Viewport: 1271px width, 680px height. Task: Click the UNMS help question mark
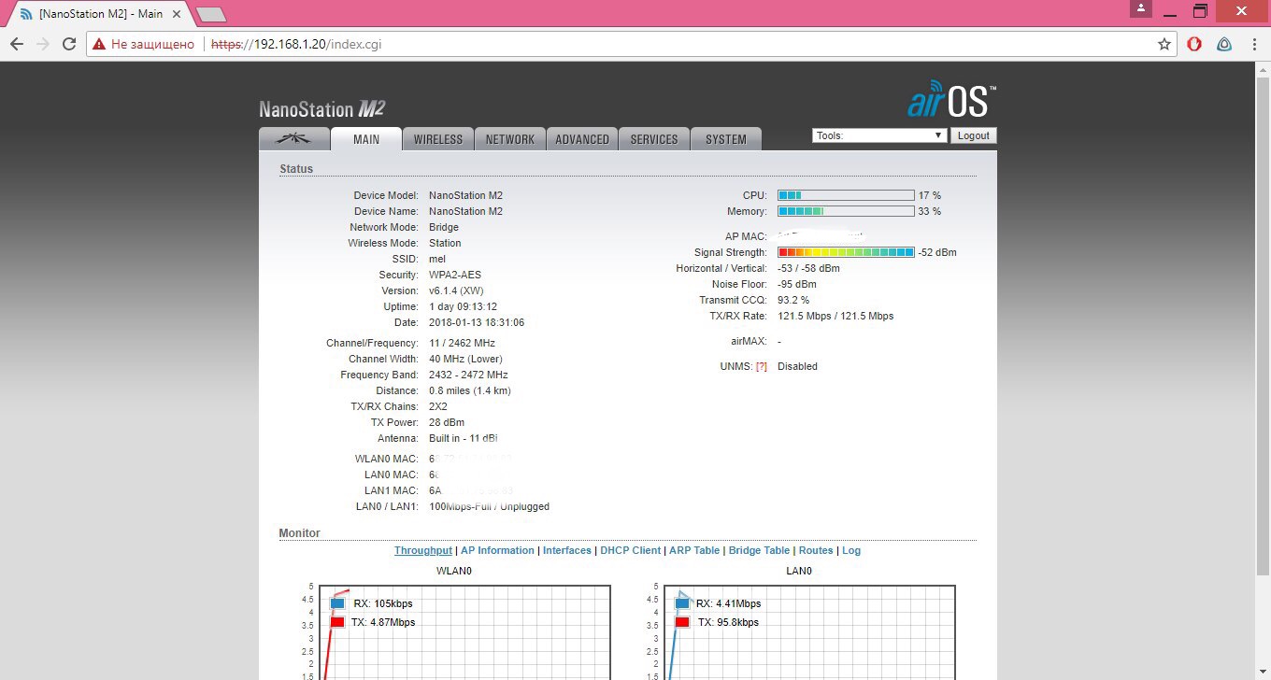click(x=762, y=366)
